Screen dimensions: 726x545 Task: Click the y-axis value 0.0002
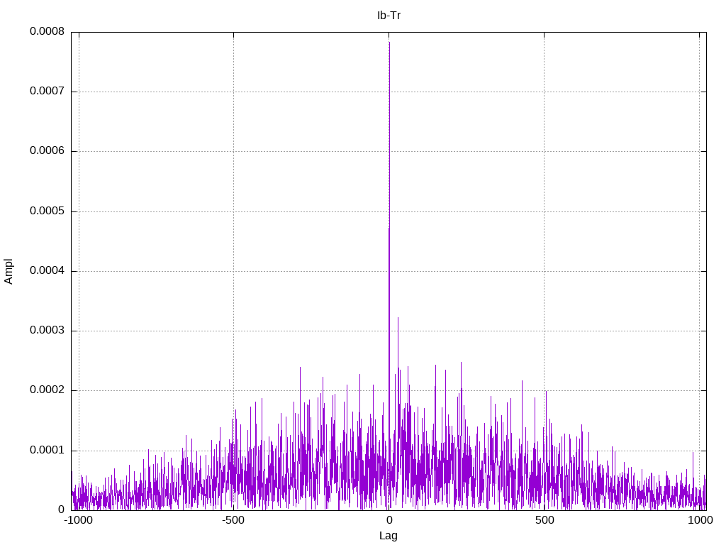47,390
